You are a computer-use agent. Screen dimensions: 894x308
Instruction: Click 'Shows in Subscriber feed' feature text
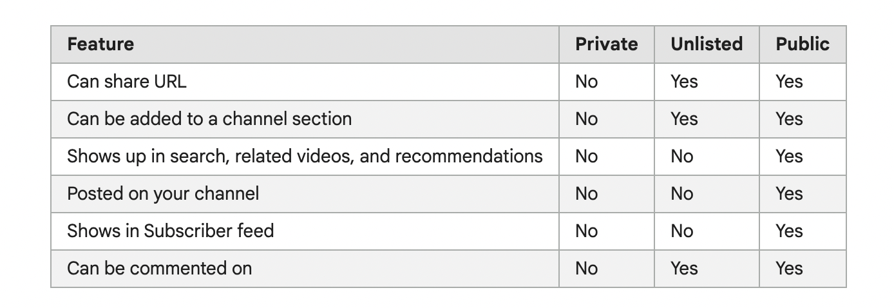171,231
